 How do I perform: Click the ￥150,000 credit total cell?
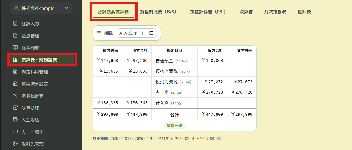pyautogui.click(x=212, y=60)
